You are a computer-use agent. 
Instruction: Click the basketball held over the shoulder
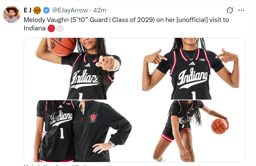click(x=62, y=47)
